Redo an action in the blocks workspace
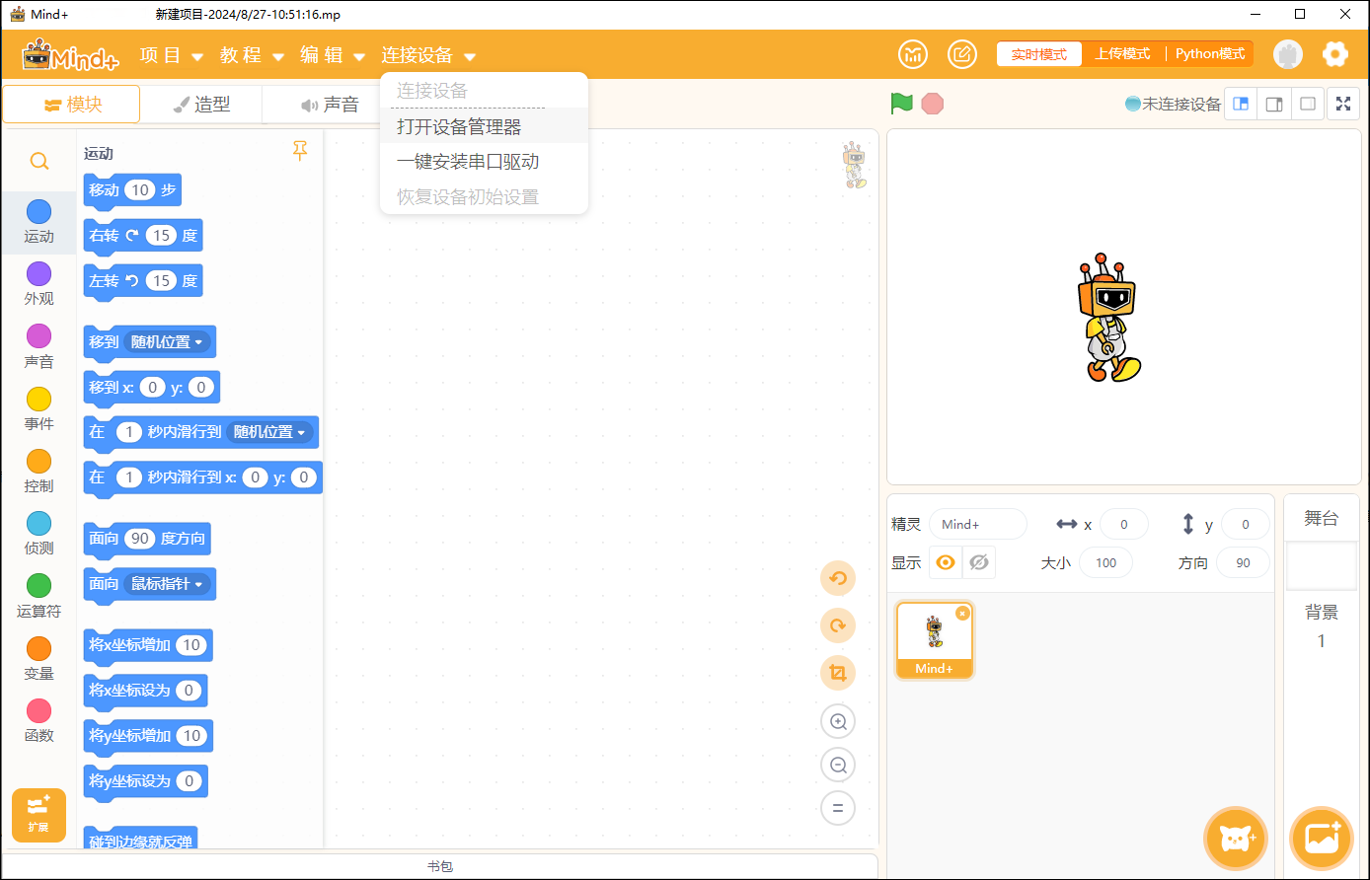This screenshot has width=1370, height=880. (x=837, y=625)
